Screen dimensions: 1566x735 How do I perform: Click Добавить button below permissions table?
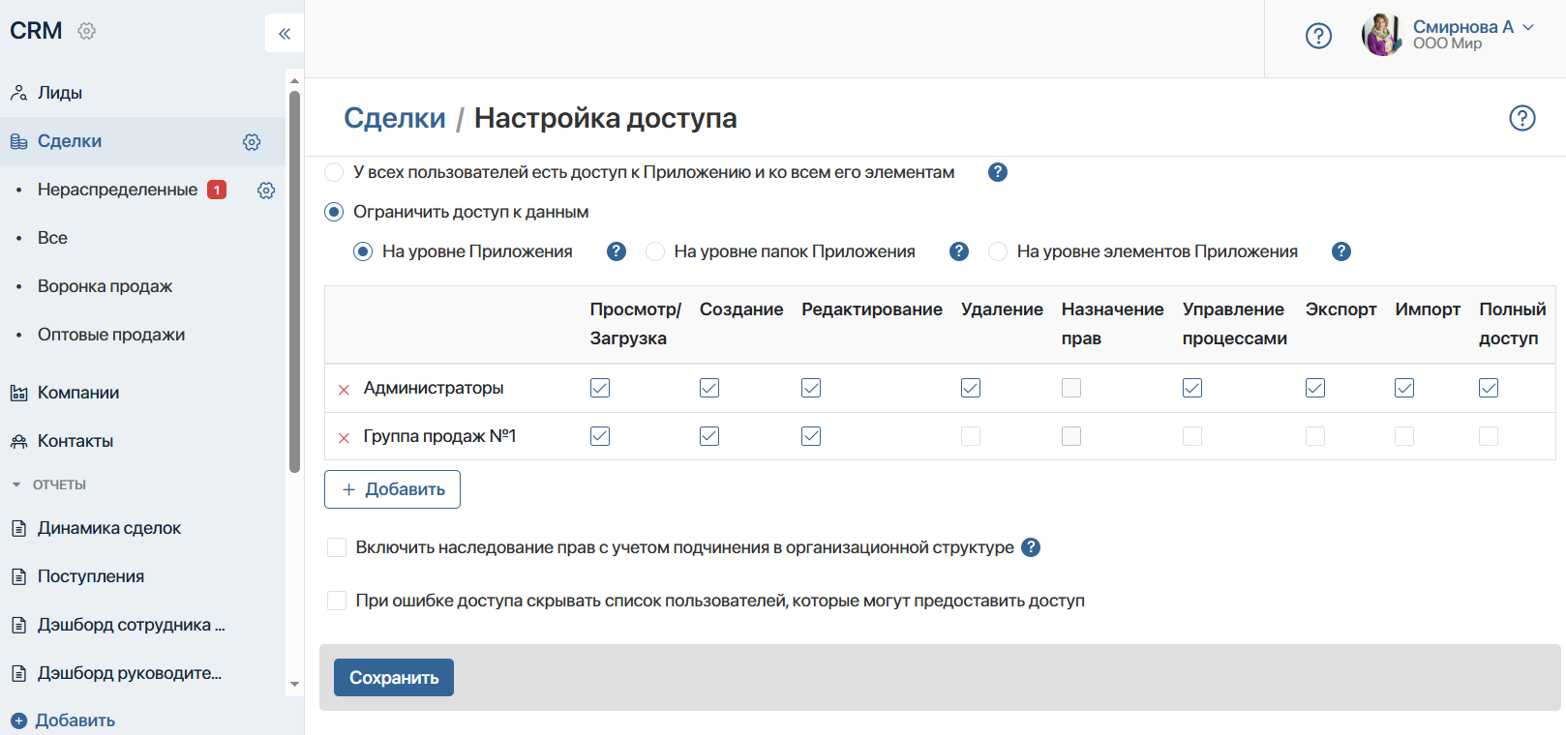pyautogui.click(x=392, y=489)
